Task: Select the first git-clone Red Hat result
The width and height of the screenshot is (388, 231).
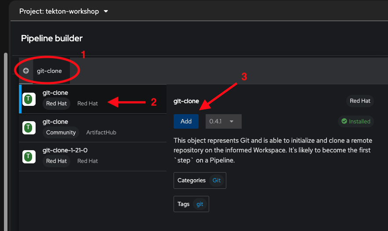Action: pyautogui.click(x=92, y=99)
